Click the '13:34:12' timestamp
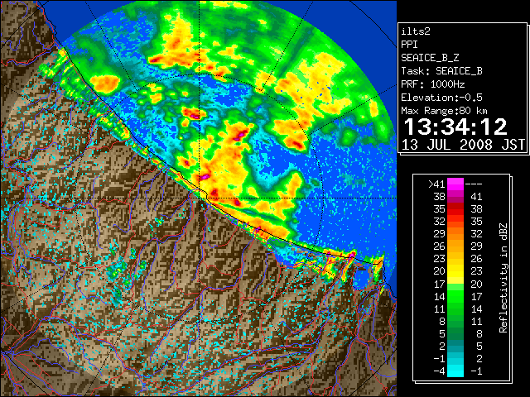530x397 pixels. click(455, 127)
